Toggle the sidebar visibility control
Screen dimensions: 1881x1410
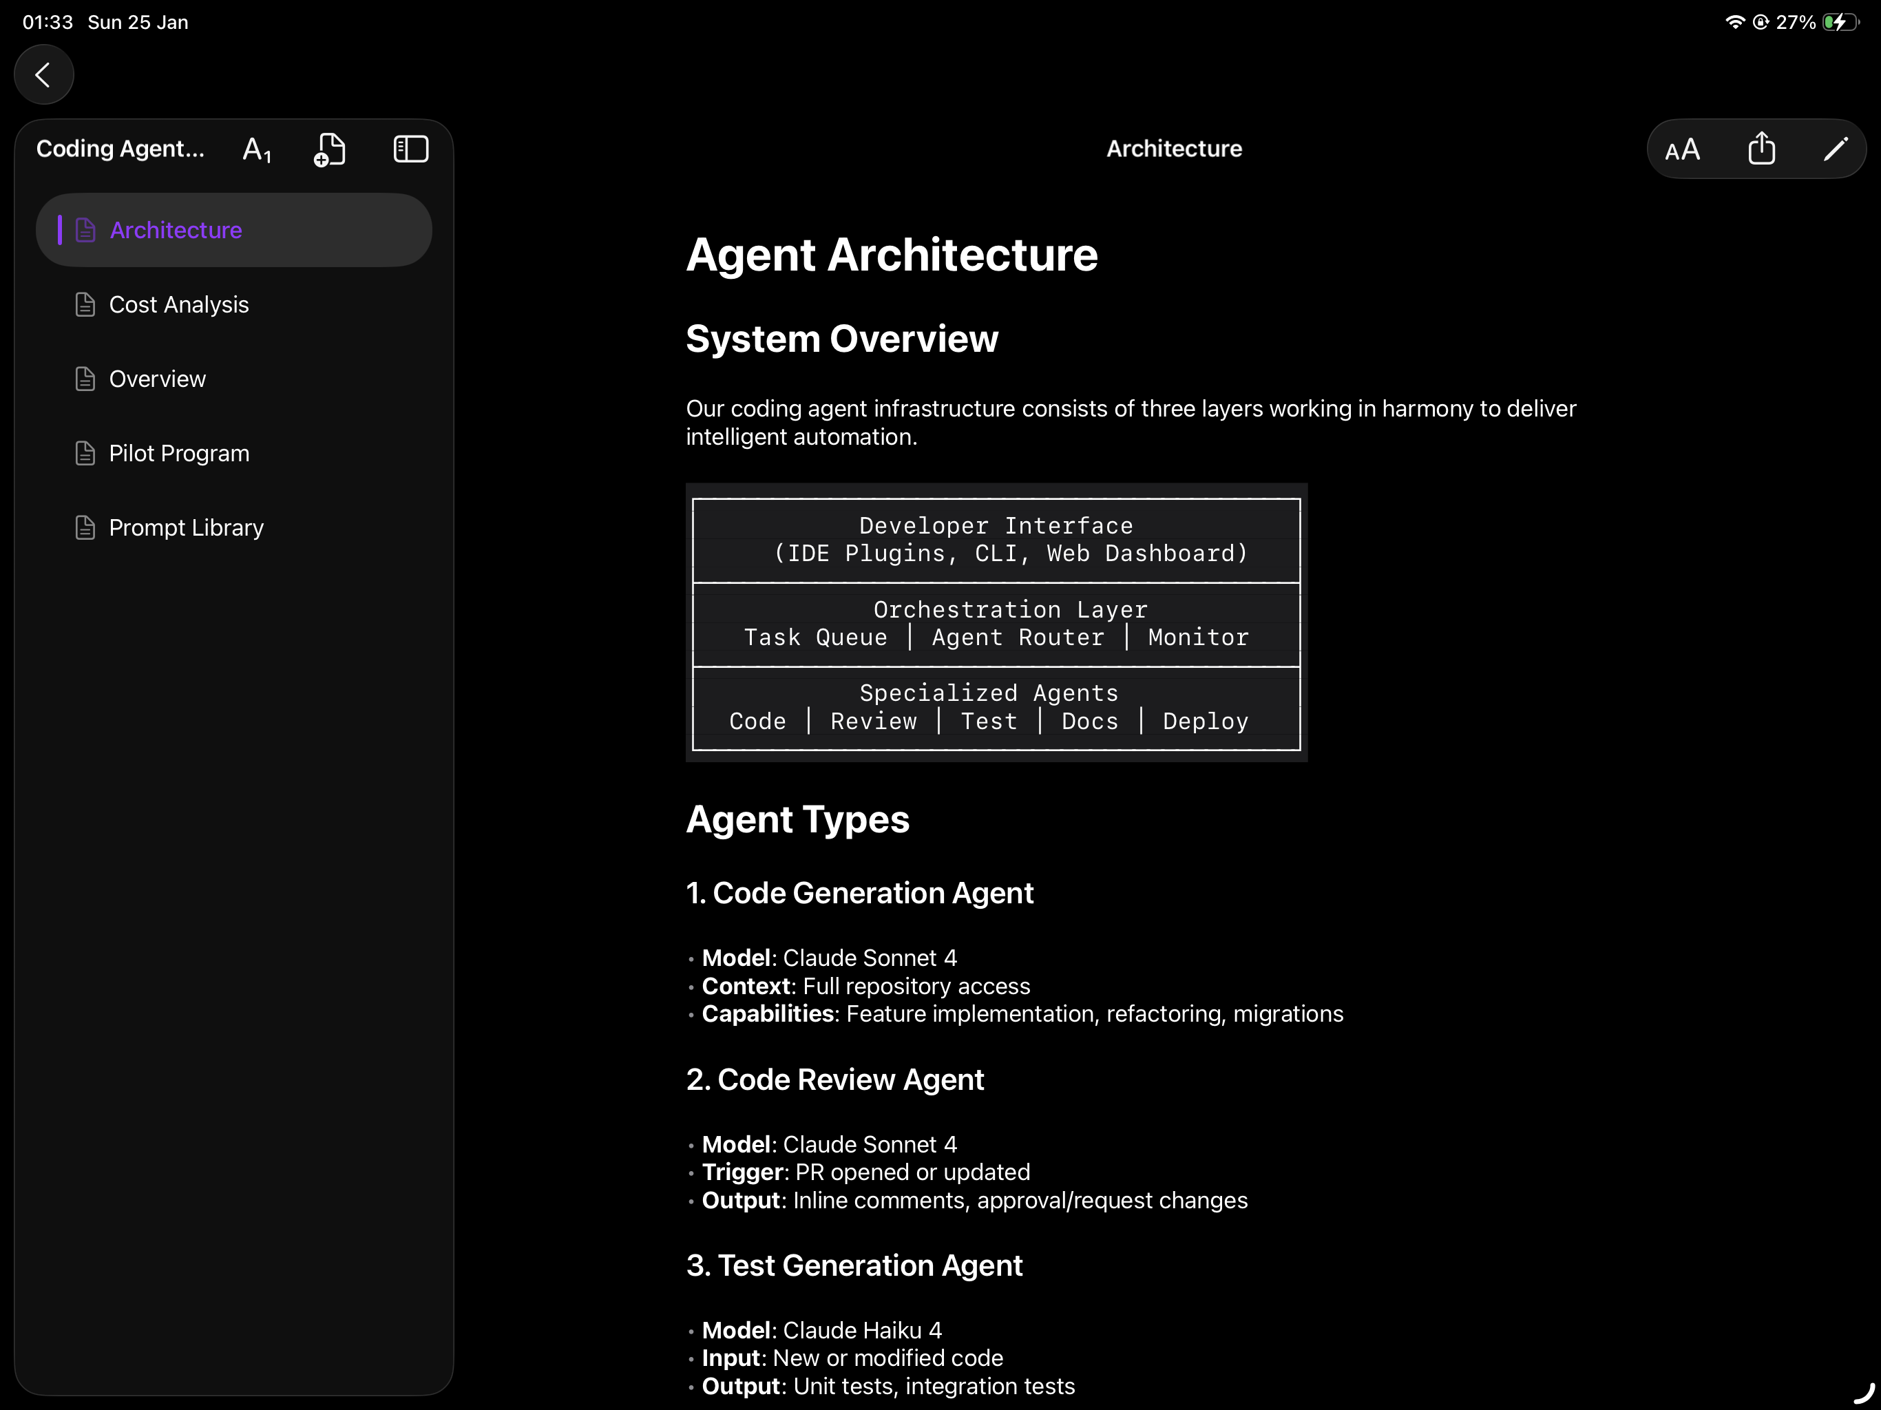pyautogui.click(x=410, y=149)
